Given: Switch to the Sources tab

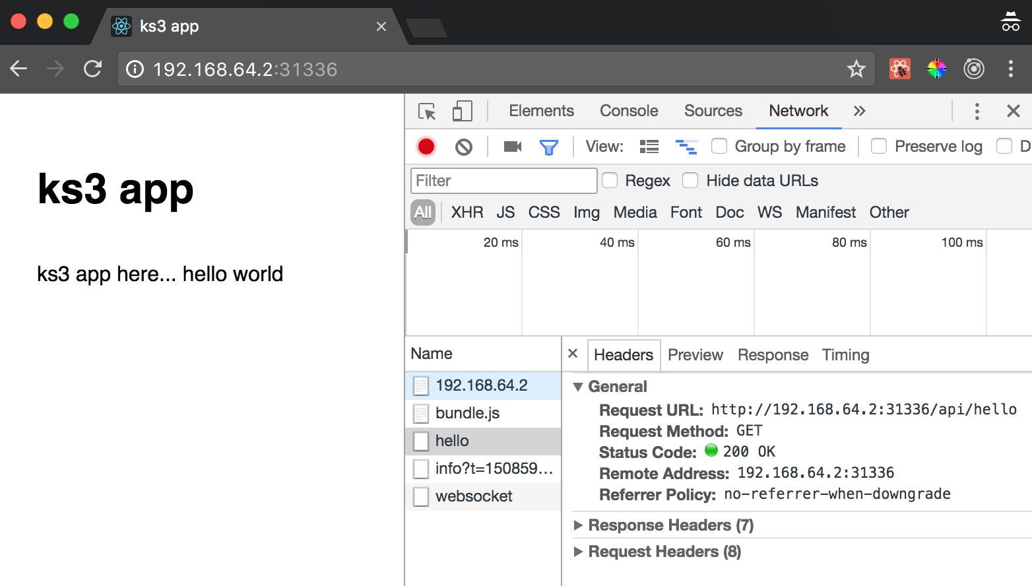Looking at the screenshot, I should [713, 111].
